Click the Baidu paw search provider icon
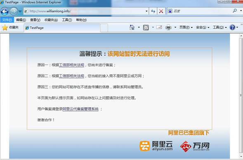The image size is (243, 160). click(x=170, y=11)
